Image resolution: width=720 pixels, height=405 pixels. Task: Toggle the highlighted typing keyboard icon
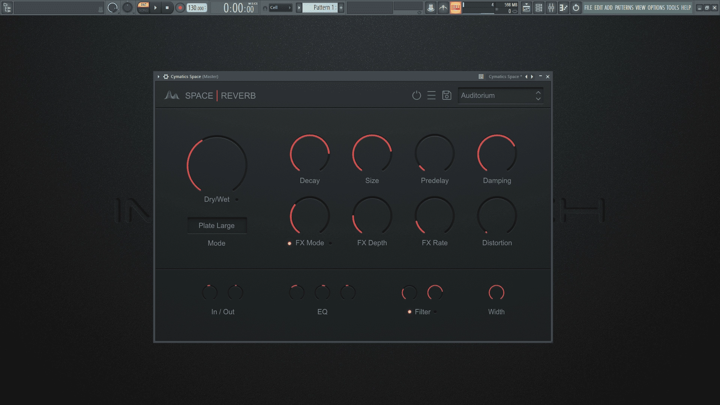click(456, 7)
